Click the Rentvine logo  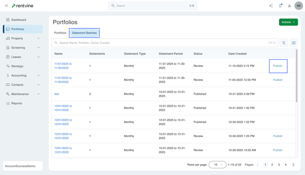pos(23,5)
